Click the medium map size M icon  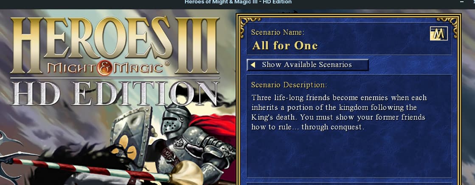coord(438,34)
